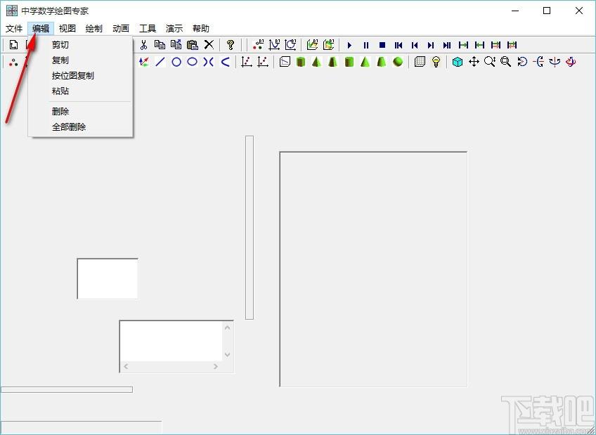Screen dimensions: 596x435
Task: Pause the animation playback
Action: [x=366, y=45]
